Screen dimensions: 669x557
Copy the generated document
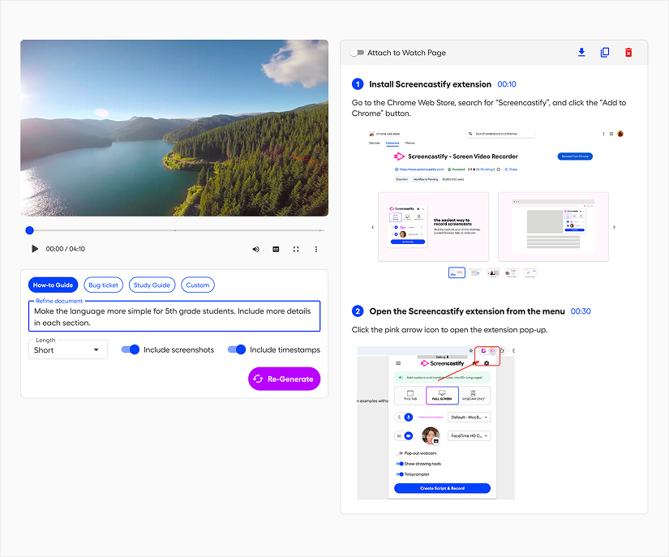coord(605,53)
